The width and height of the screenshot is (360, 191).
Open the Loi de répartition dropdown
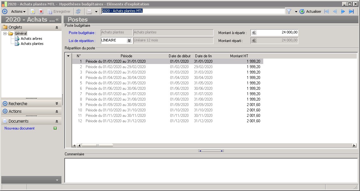click(x=129, y=40)
